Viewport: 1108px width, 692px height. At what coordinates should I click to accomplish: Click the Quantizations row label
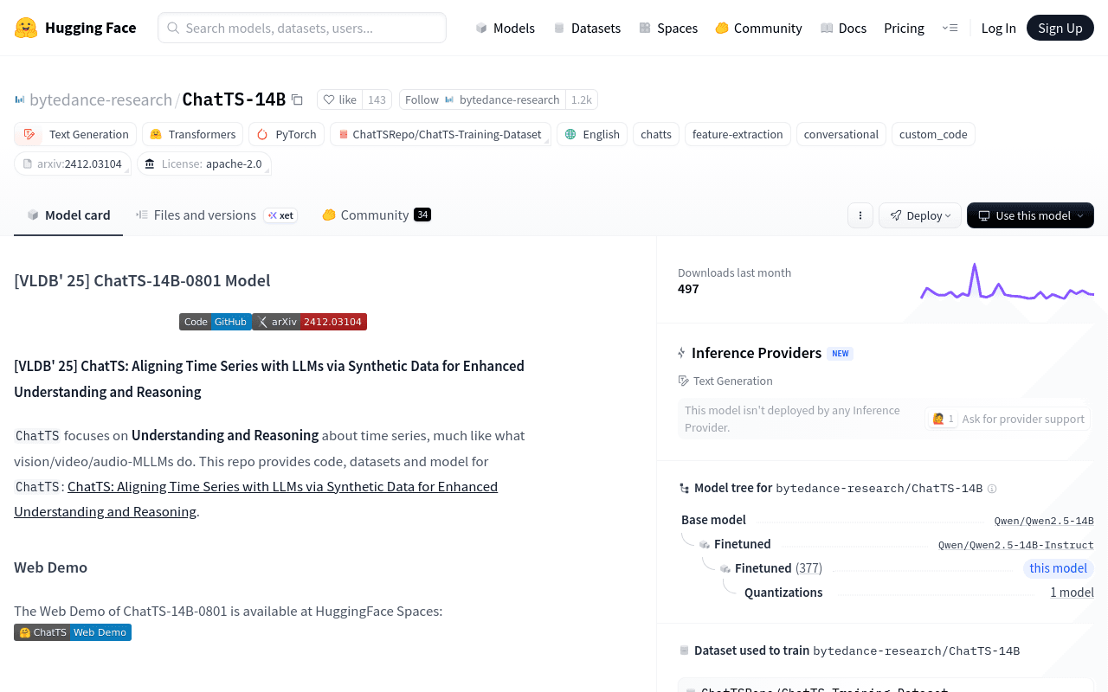click(x=783, y=593)
